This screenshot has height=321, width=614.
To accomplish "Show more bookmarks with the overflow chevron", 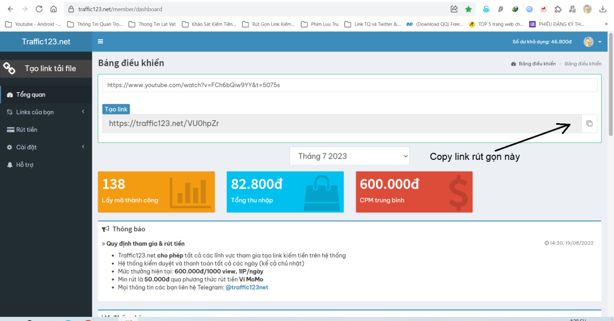I will click(606, 25).
